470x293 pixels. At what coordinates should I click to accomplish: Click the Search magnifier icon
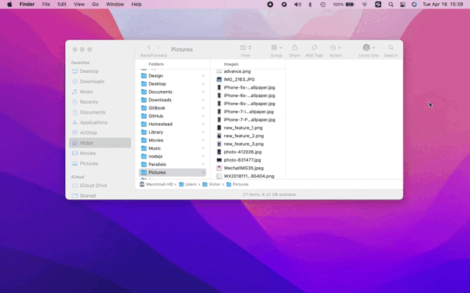(x=391, y=48)
